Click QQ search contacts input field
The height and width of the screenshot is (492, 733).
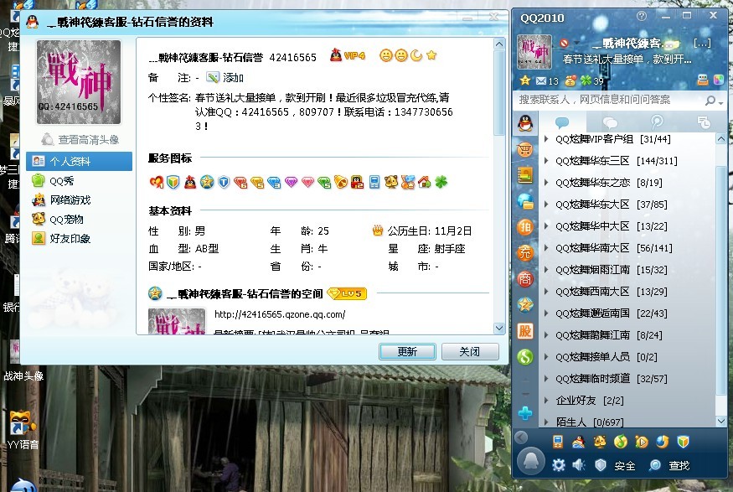607,100
